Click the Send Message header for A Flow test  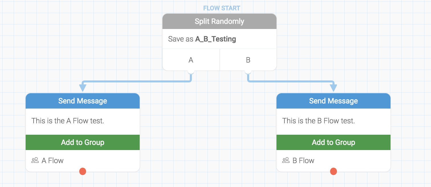pos(82,101)
